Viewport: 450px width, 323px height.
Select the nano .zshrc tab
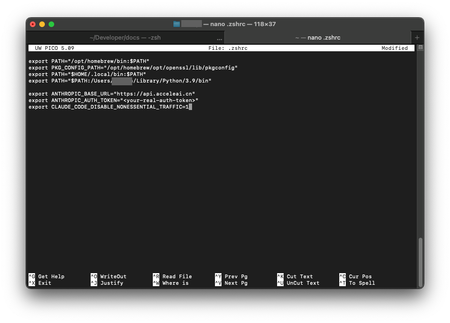click(x=318, y=37)
